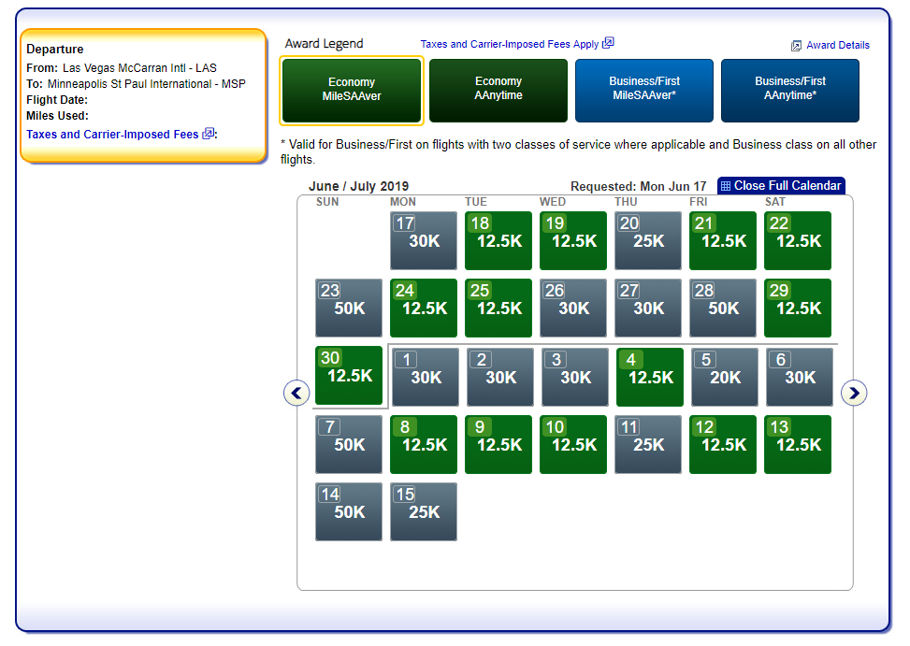Click the next month arrow
This screenshot has width=910, height=646.
click(853, 394)
